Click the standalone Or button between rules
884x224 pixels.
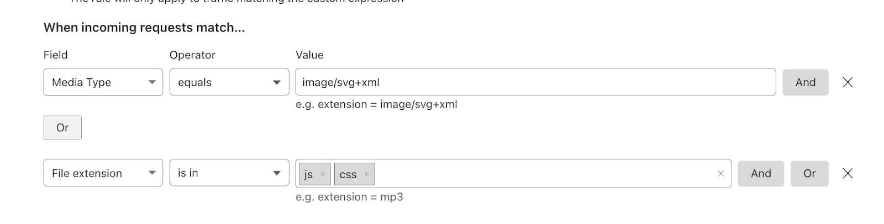62,127
